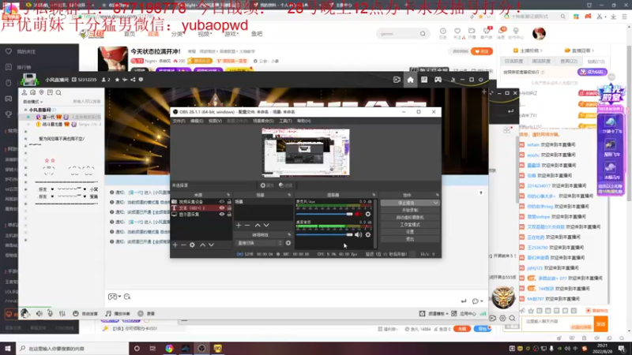632x355 pixels.
Task: Open 设置 from OBS controls
Action: (x=410, y=232)
